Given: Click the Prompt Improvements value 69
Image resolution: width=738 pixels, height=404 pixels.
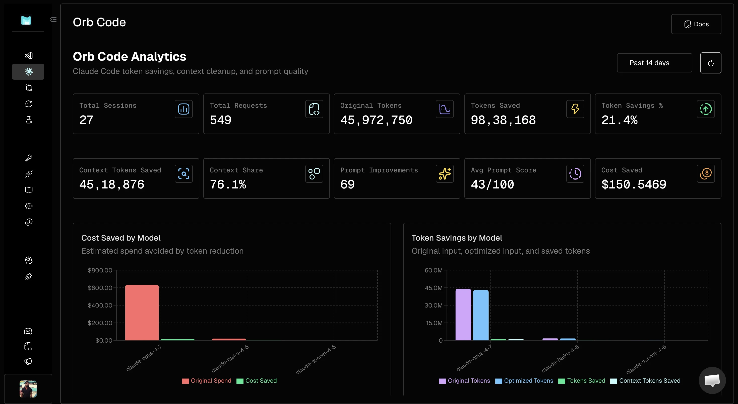Looking at the screenshot, I should 347,184.
